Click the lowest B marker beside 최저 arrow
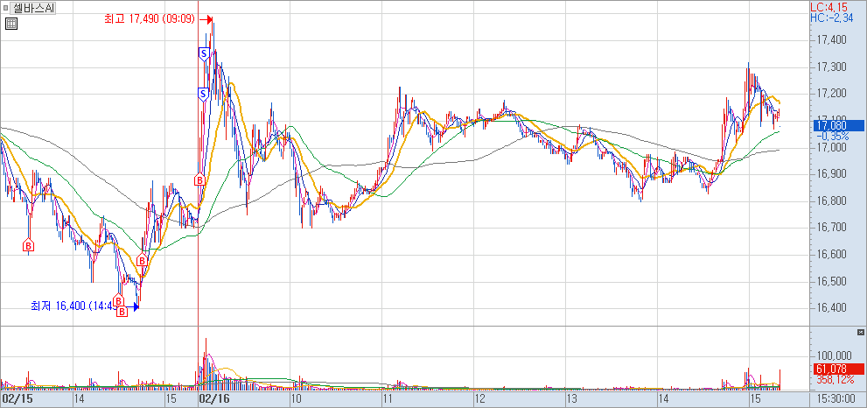The height and width of the screenshot is (408, 867). point(122,311)
